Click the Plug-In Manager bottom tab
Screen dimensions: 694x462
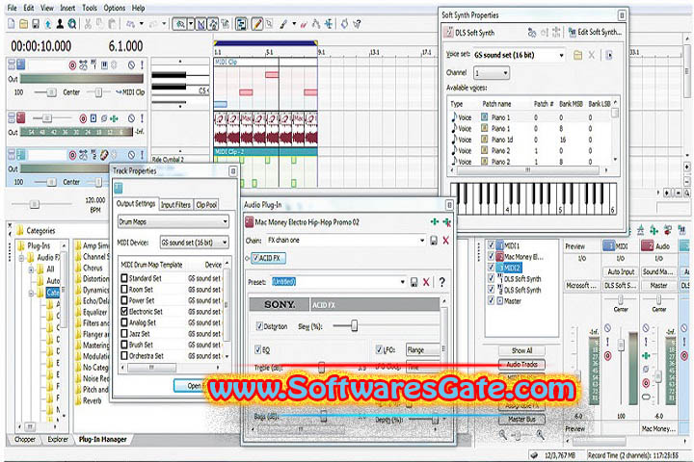103,440
